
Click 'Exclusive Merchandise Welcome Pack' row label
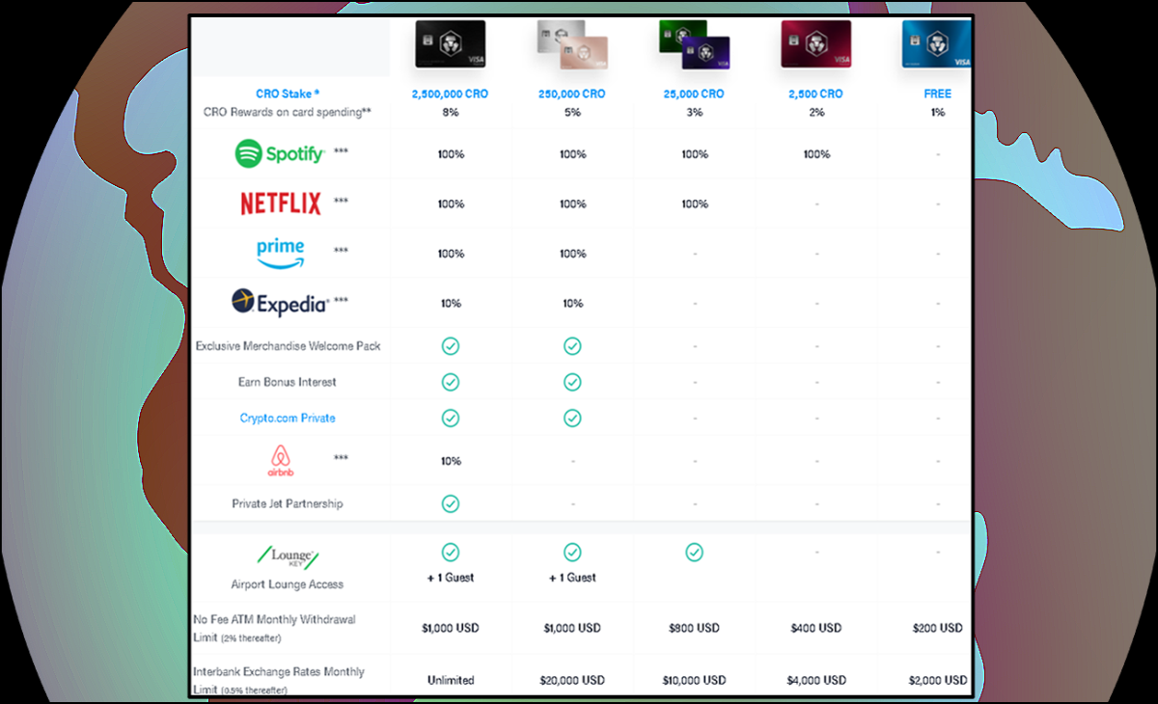click(x=288, y=346)
